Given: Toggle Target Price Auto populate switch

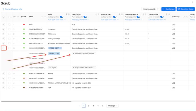Looking at the screenshot, I should pyautogui.click(x=162, y=17).
